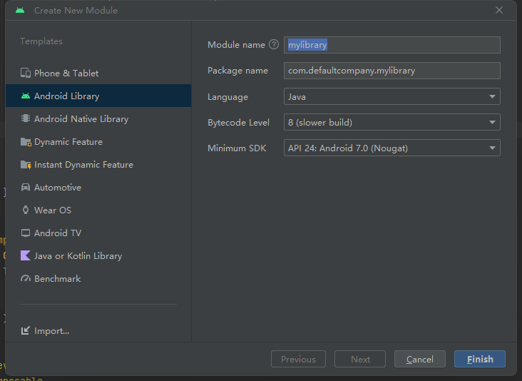Click the Wear OS watch icon
The image size is (522, 381).
pos(26,210)
